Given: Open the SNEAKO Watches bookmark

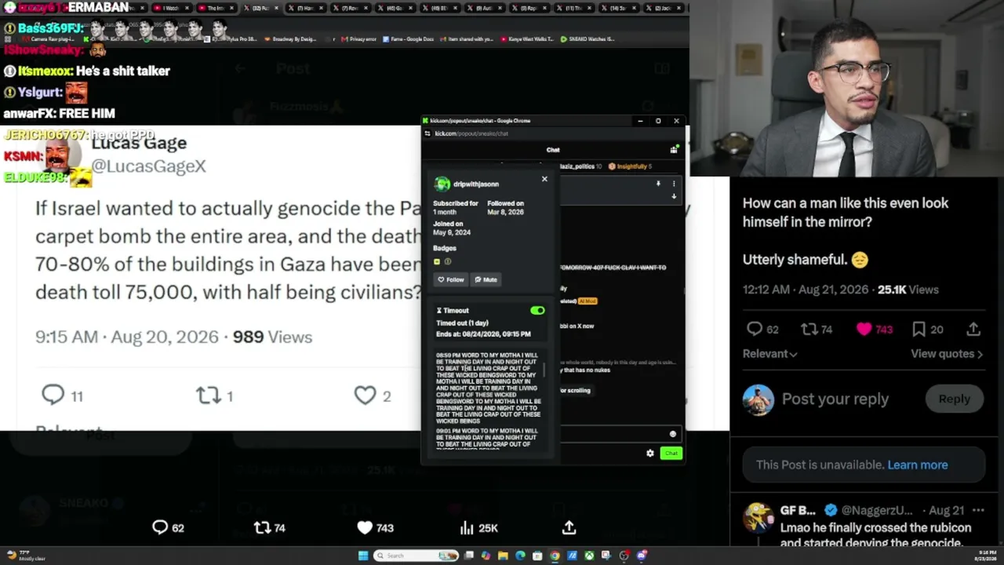Looking at the screenshot, I should (x=587, y=38).
